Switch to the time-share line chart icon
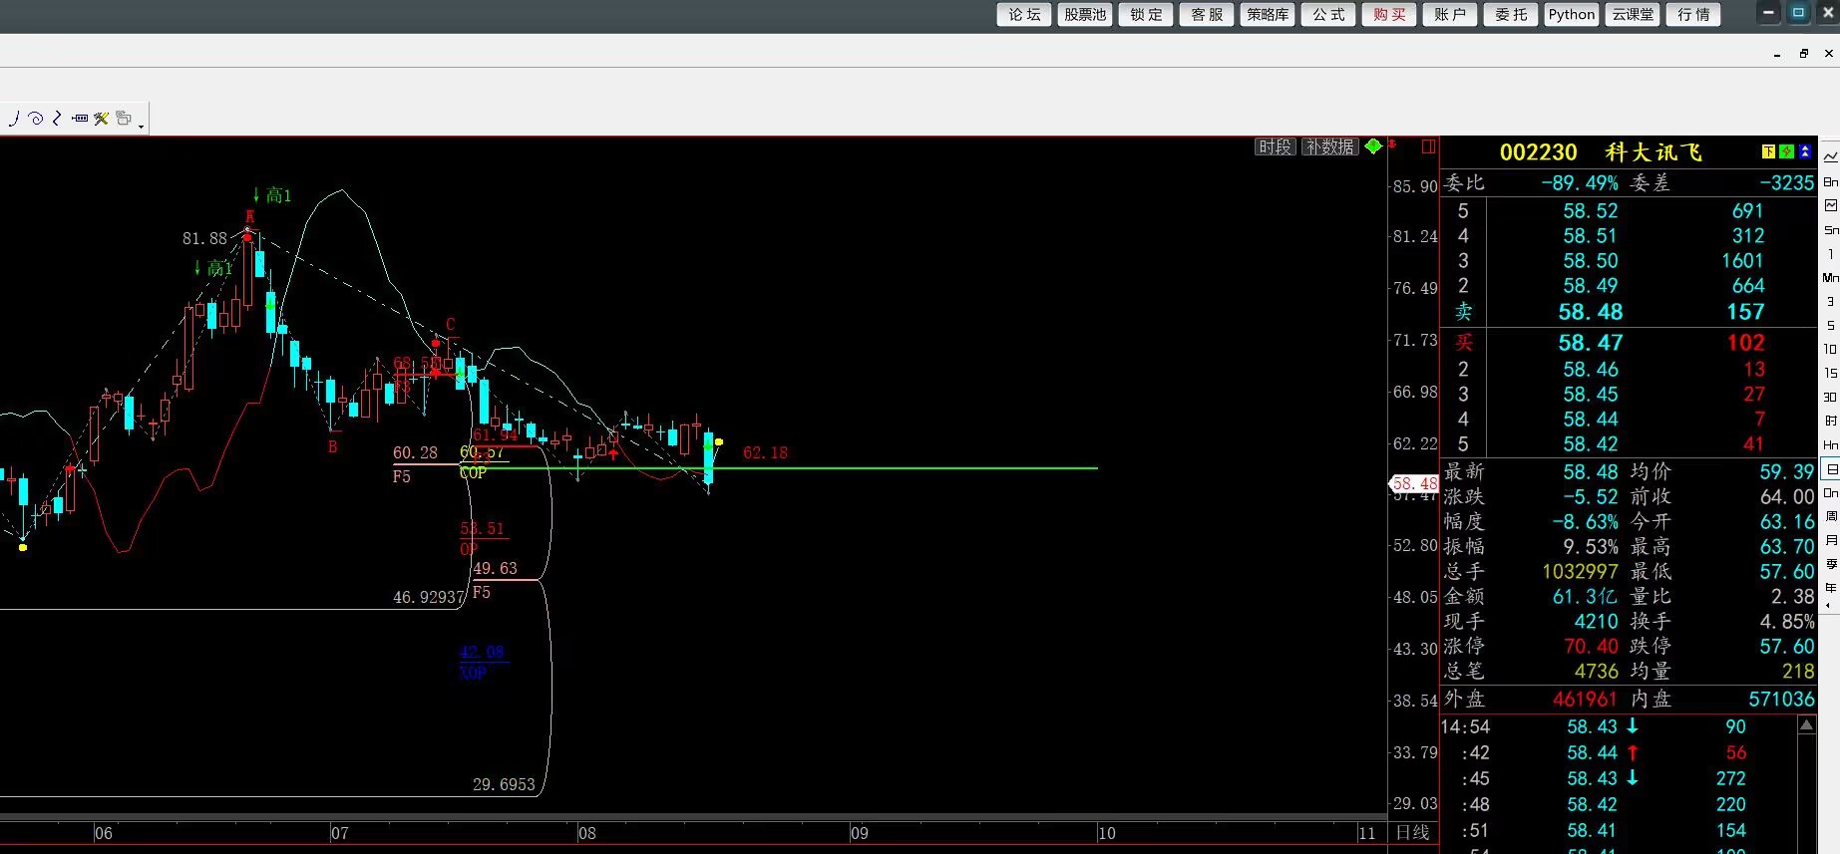The width and height of the screenshot is (1840, 854). (x=1831, y=157)
